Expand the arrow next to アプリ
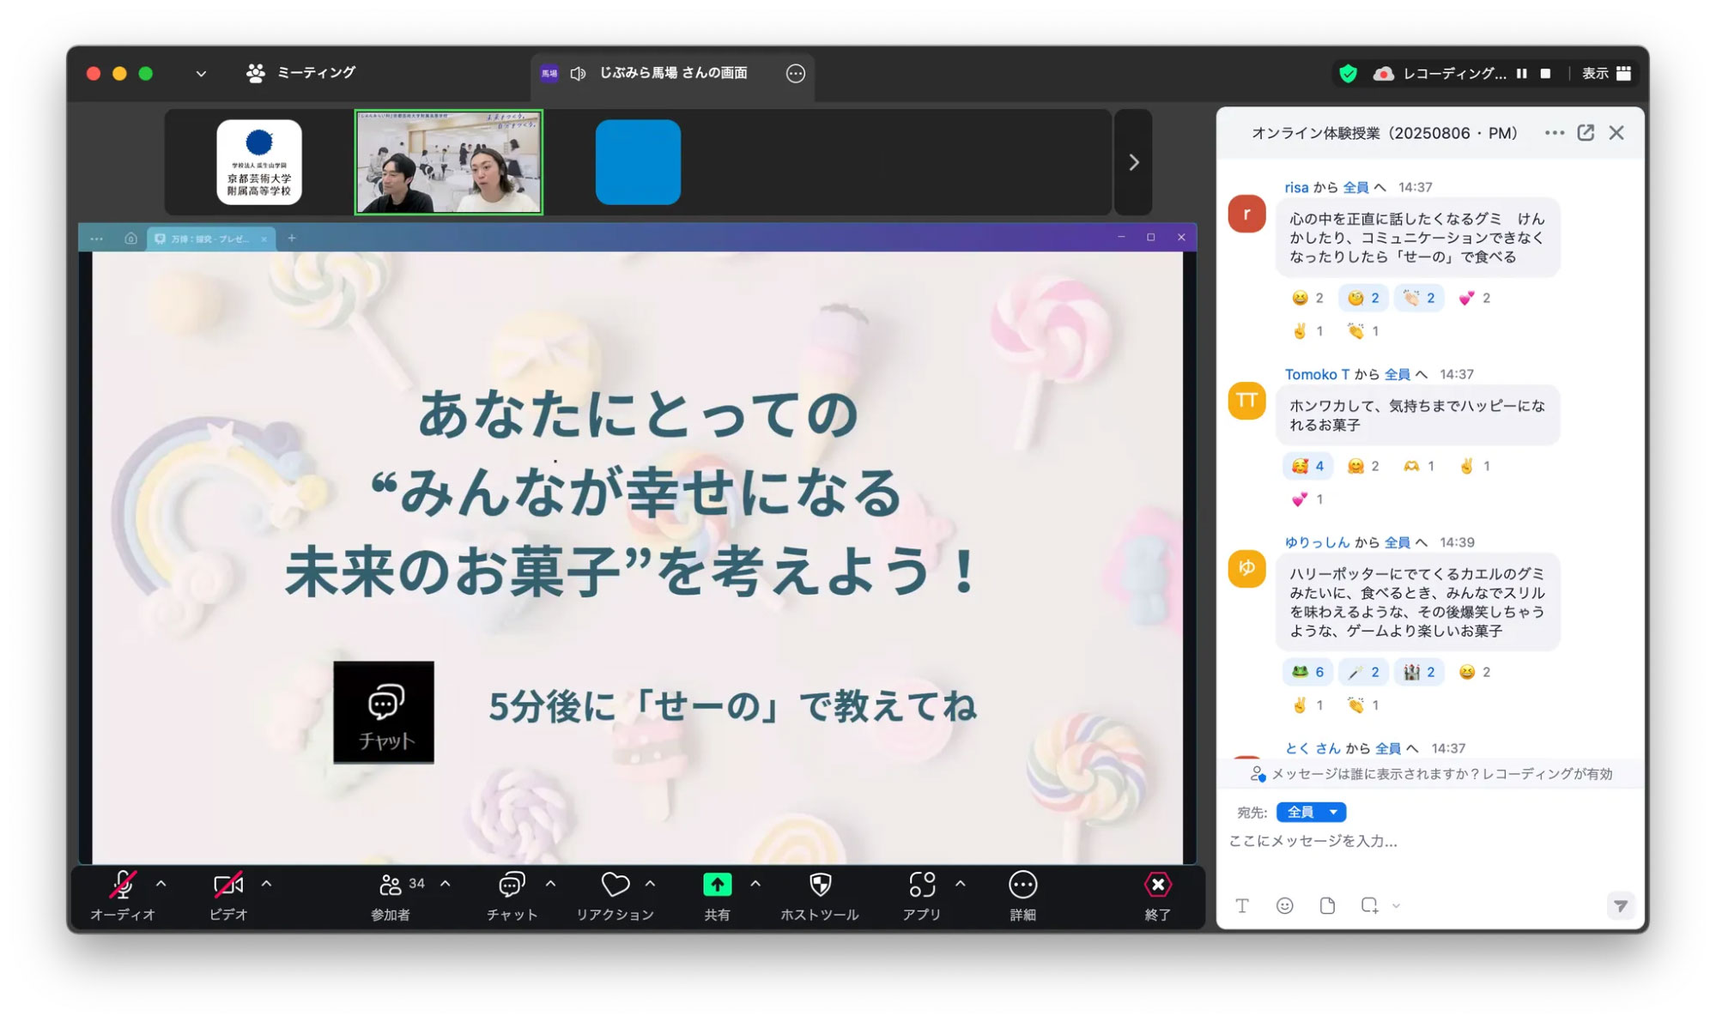Image resolution: width=1716 pixels, height=1022 pixels. [960, 883]
